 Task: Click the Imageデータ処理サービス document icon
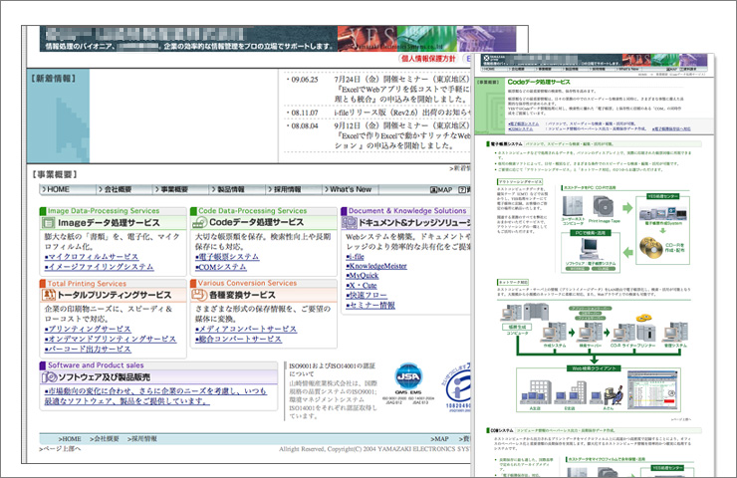49,222
